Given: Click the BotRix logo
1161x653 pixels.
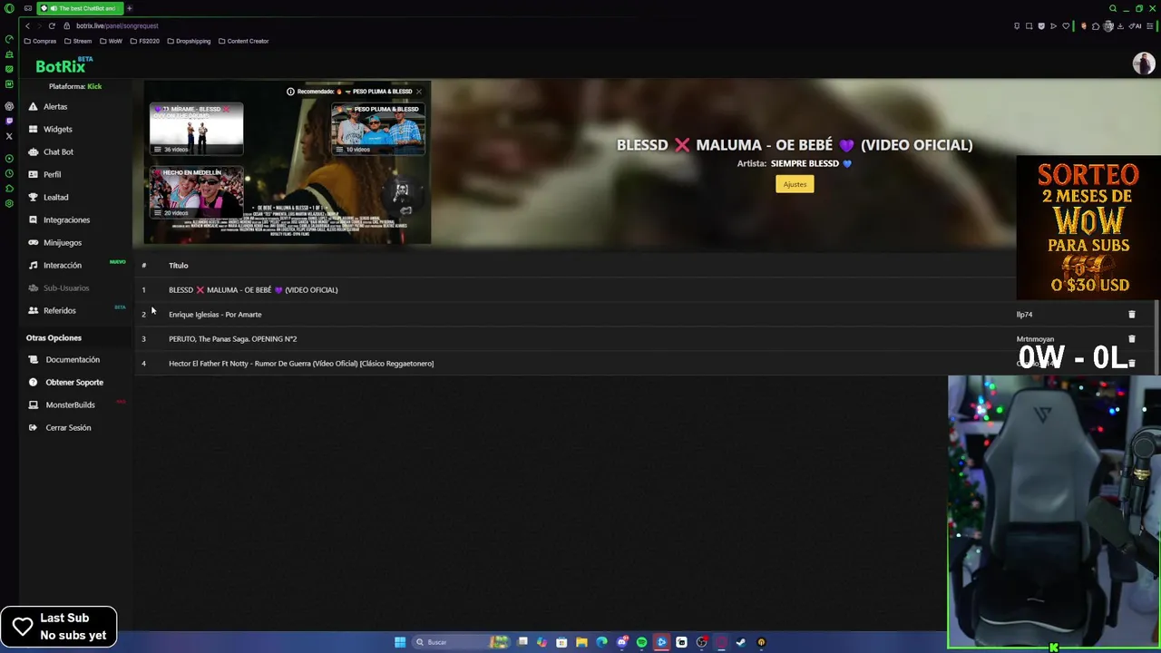Looking at the screenshot, I should click(63, 65).
